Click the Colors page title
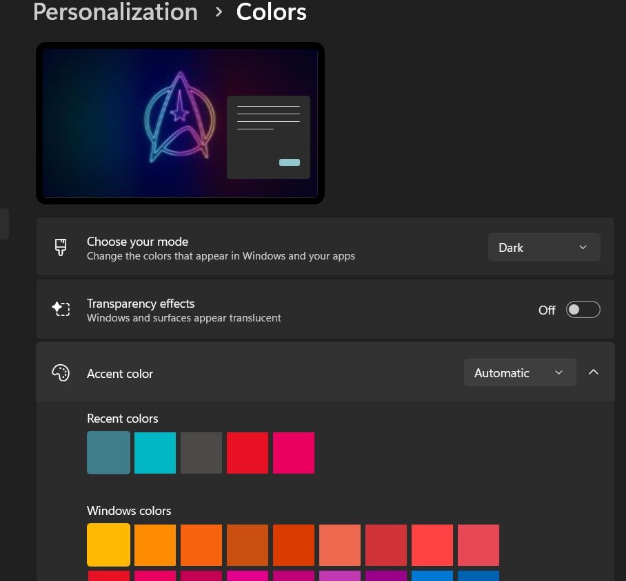The height and width of the screenshot is (581, 626). (x=271, y=12)
